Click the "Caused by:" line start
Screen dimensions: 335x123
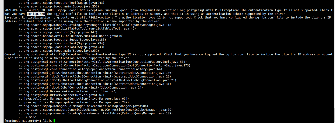point(13,54)
